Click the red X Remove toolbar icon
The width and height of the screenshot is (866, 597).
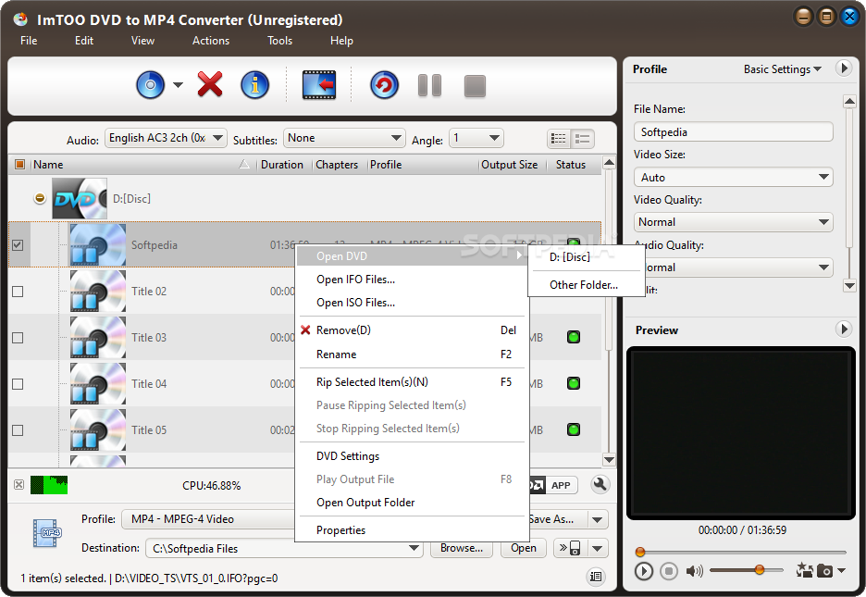(210, 84)
